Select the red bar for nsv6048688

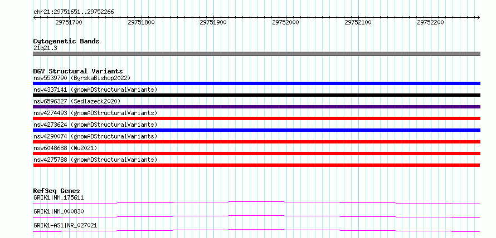pyautogui.click(x=256, y=153)
